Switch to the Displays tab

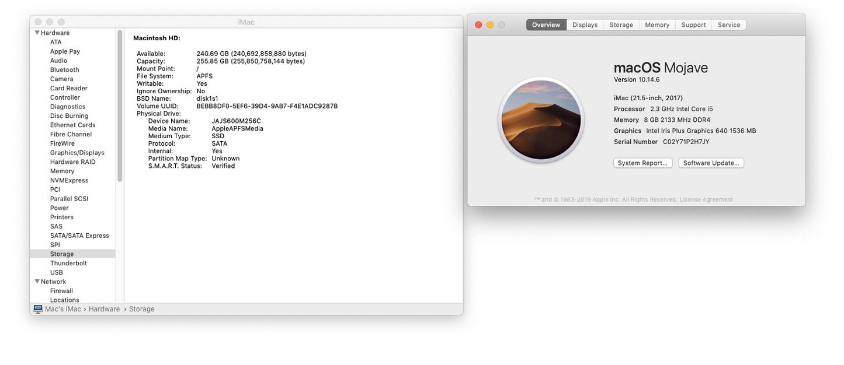coord(585,25)
